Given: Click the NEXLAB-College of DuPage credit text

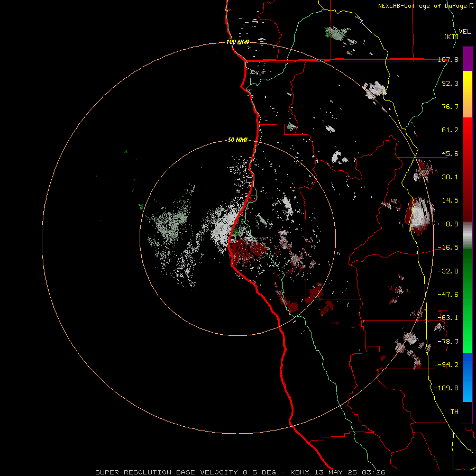Looking at the screenshot, I should (x=423, y=6).
